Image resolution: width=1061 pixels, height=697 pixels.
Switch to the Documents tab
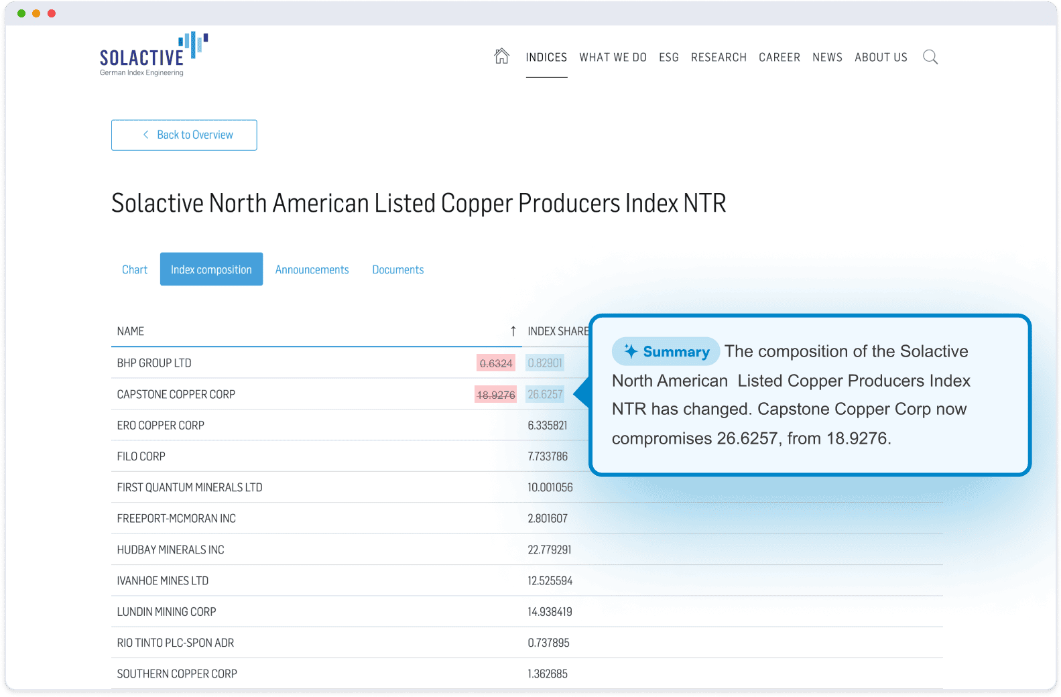pos(398,269)
